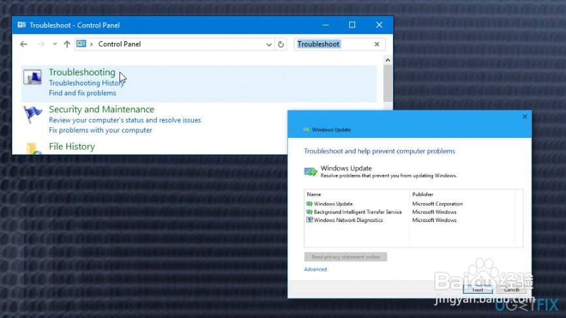566x318 pixels.
Task: Click Read privacy statement online button
Action: 345,257
